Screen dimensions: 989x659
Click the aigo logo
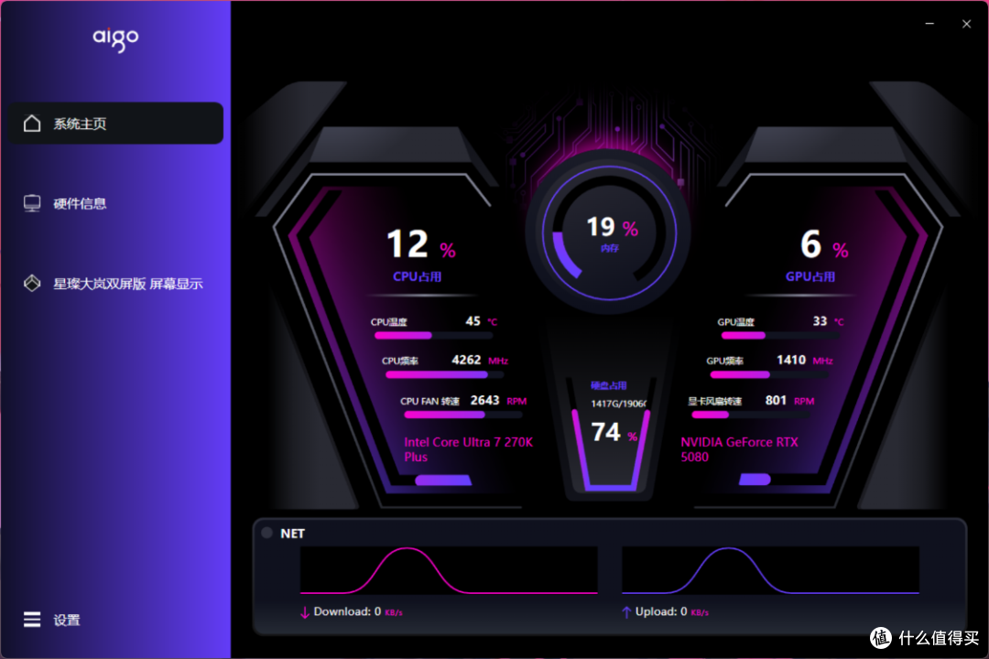pyautogui.click(x=115, y=38)
